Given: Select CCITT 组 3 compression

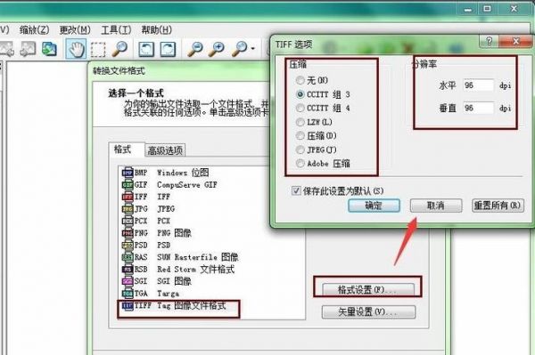Looking at the screenshot, I should click(x=300, y=94).
